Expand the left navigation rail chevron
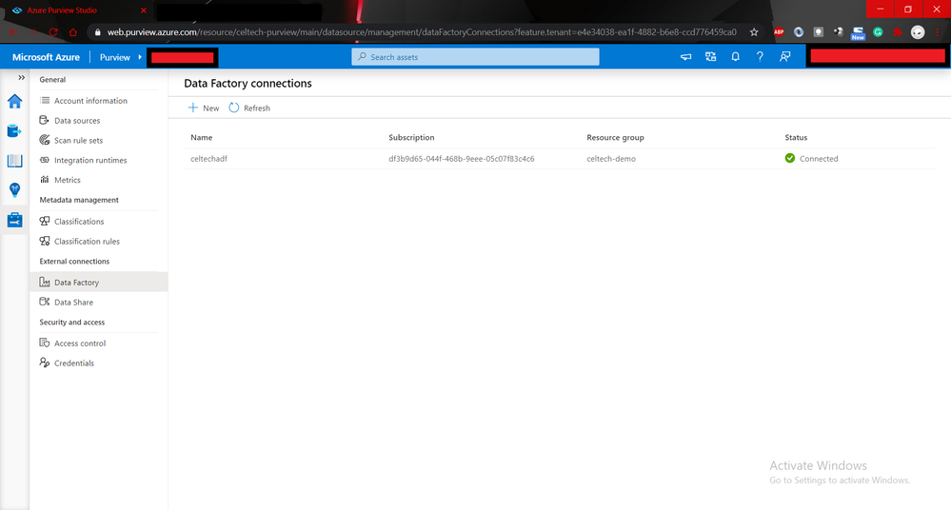The height and width of the screenshot is (510, 951). point(21,78)
